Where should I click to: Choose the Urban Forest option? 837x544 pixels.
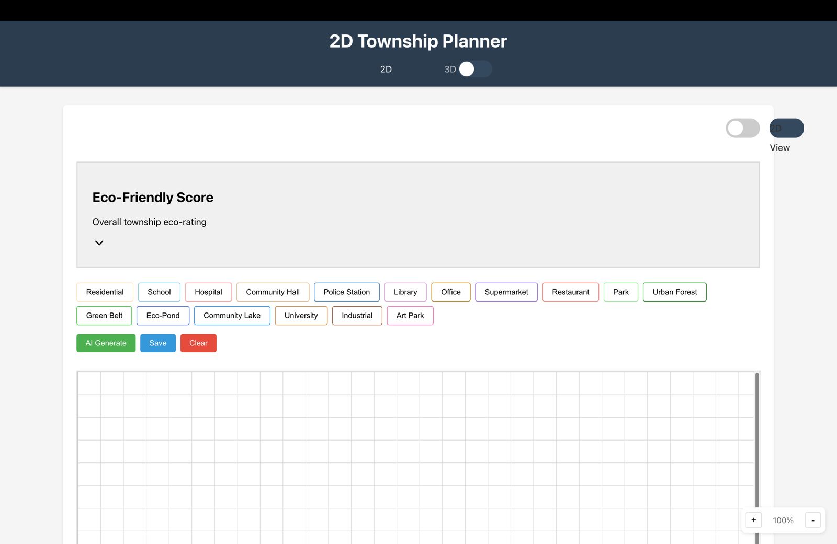point(674,292)
